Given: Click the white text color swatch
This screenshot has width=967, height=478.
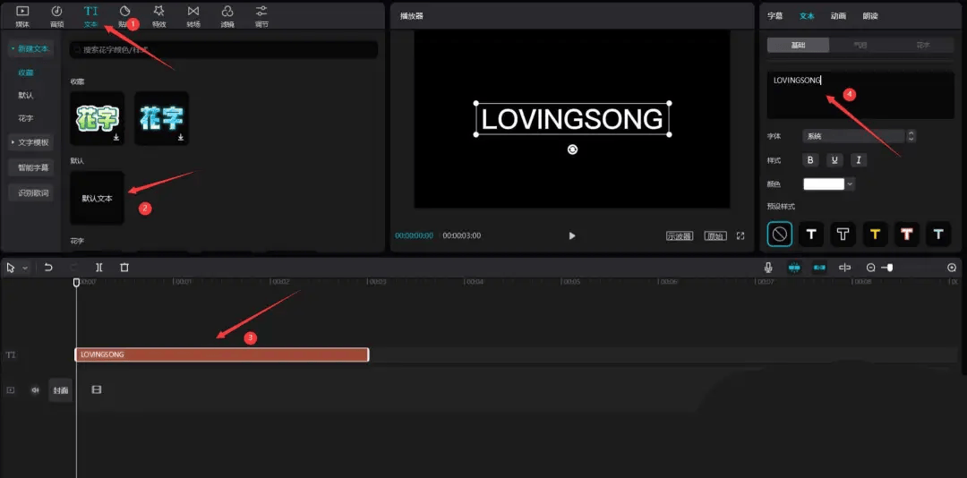Looking at the screenshot, I should click(824, 184).
